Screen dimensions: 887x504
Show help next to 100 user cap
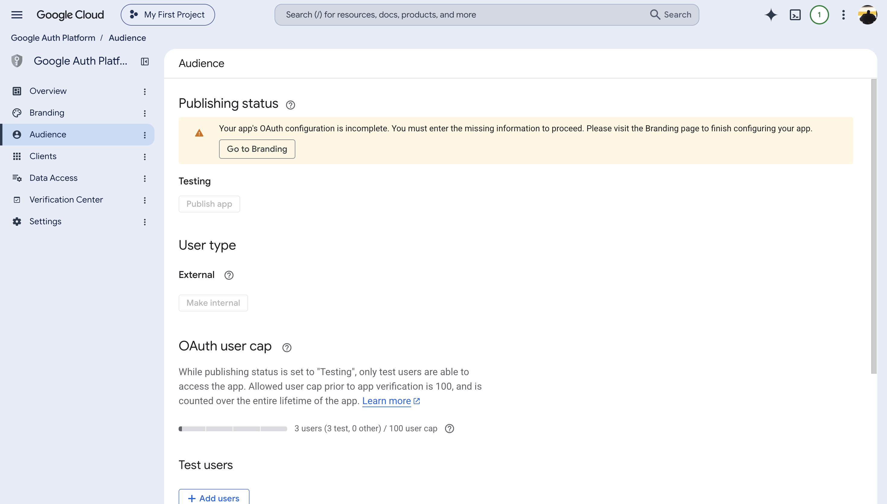point(449,429)
